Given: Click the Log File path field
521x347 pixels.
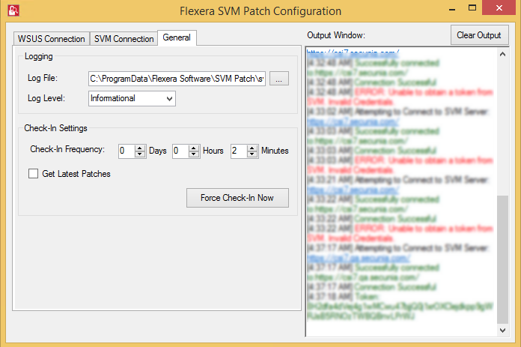Looking at the screenshot, I should 177,79.
